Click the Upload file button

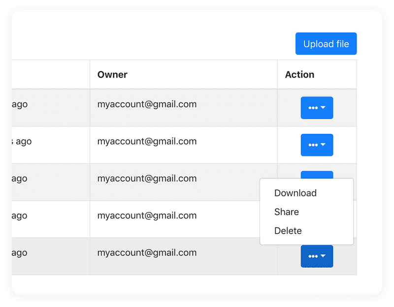(326, 44)
